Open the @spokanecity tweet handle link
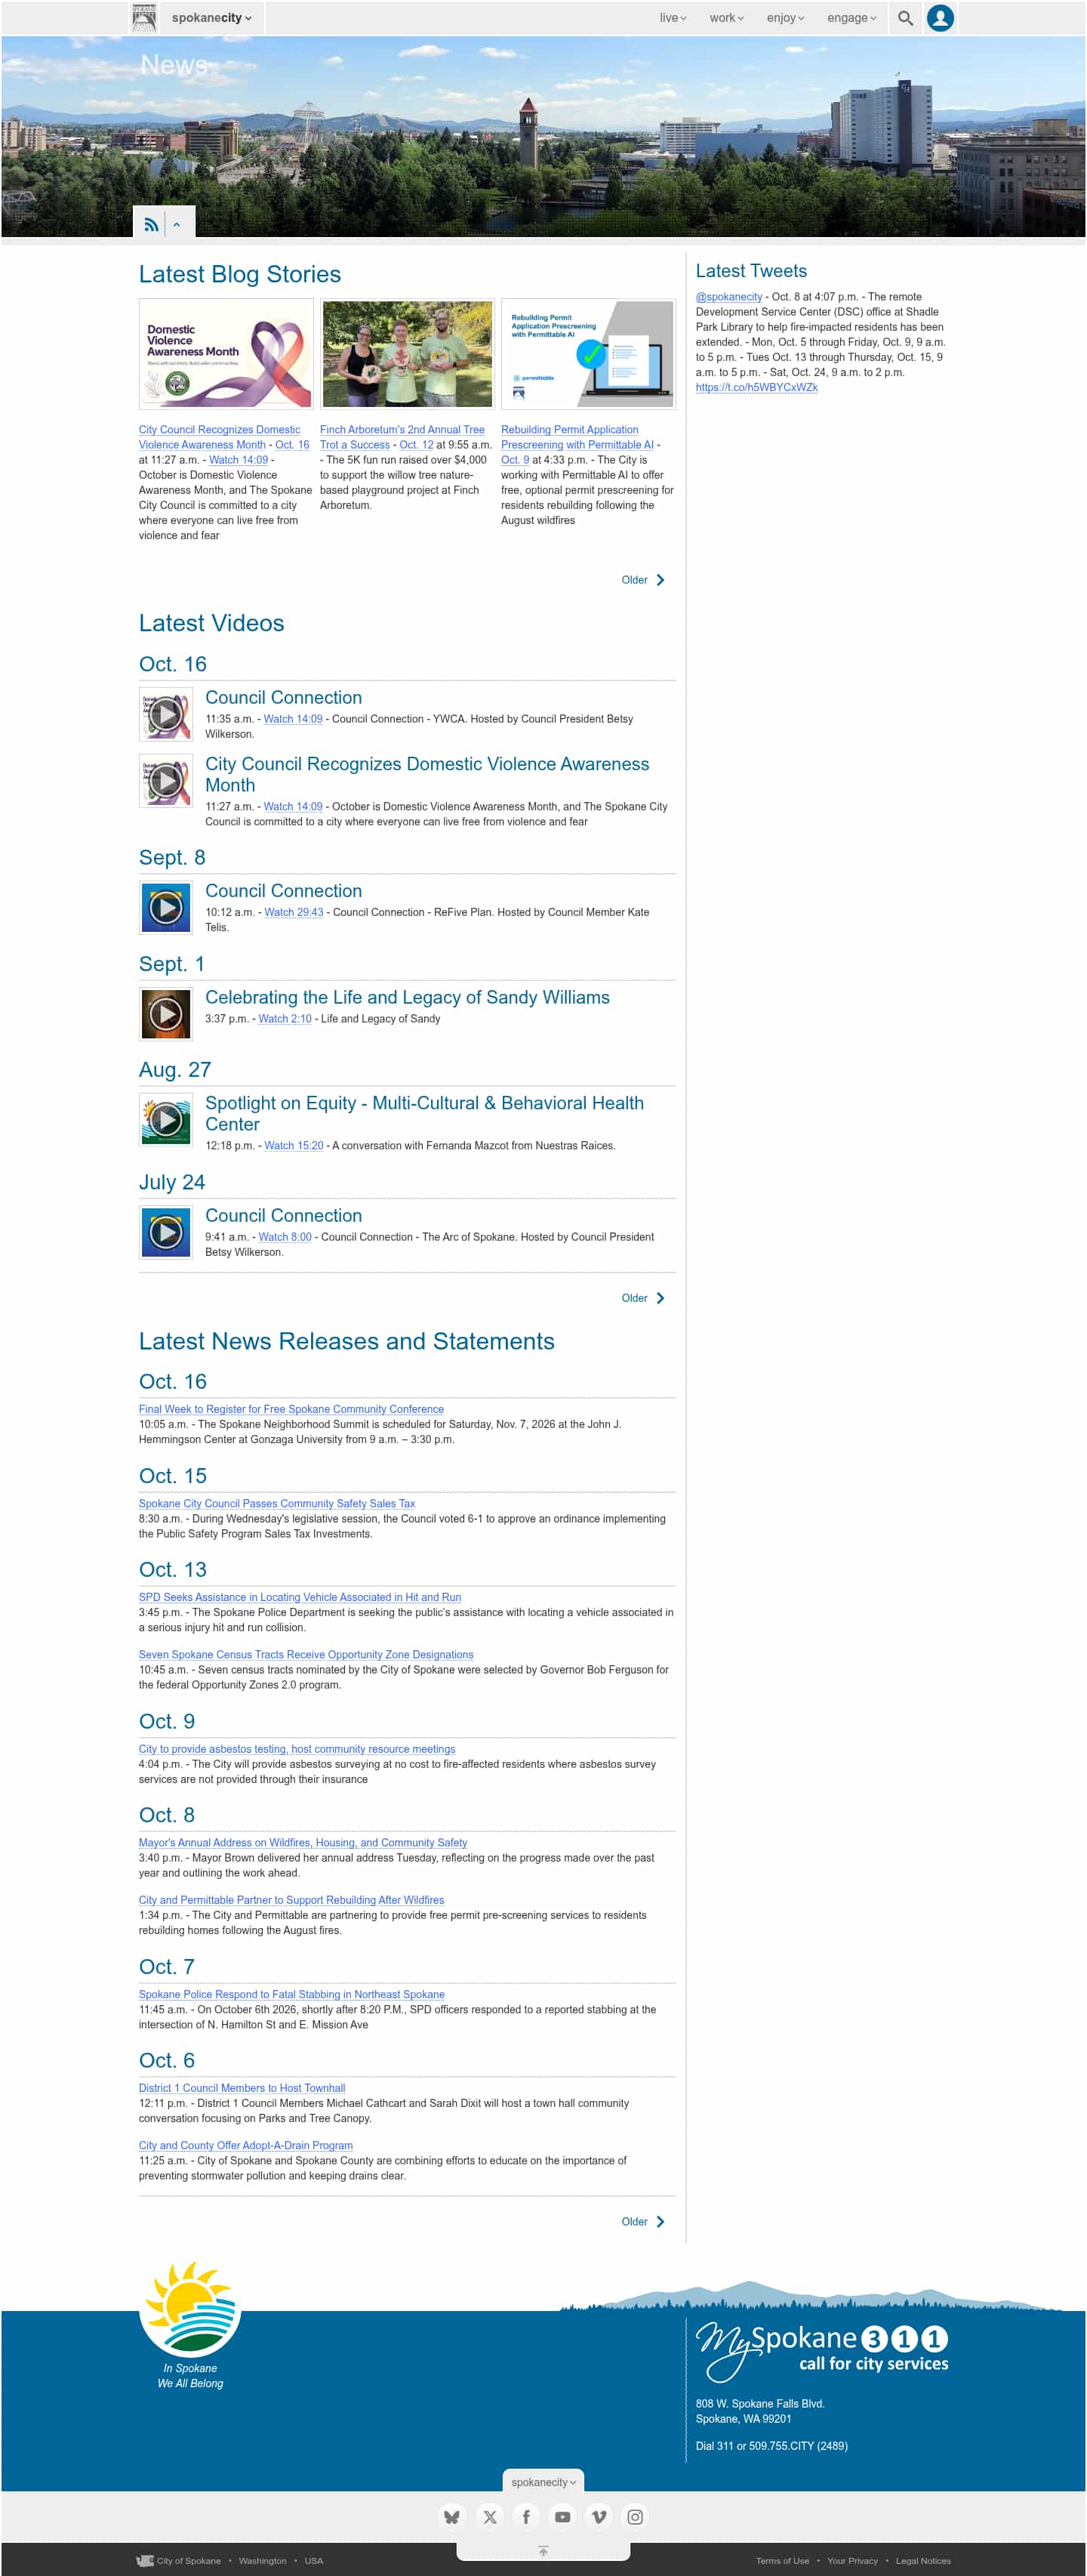The image size is (1087, 2576). [729, 297]
